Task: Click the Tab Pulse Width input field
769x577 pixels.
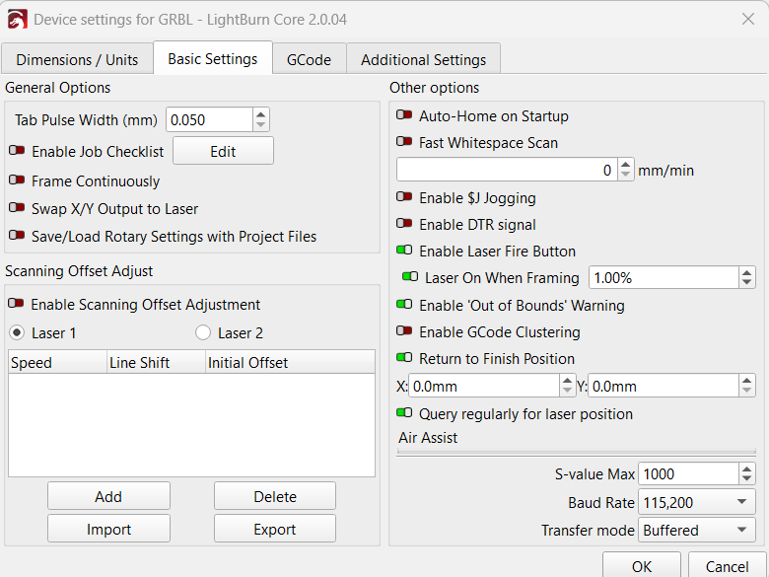Action: tap(209, 120)
